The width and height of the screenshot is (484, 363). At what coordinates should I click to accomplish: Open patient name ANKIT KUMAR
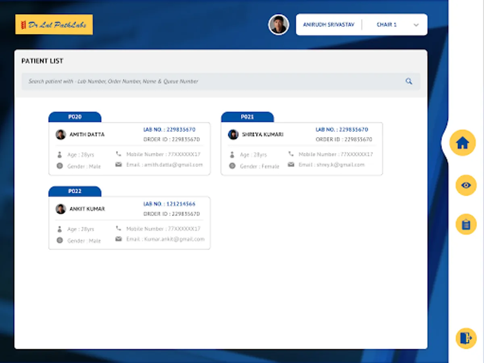87,209
